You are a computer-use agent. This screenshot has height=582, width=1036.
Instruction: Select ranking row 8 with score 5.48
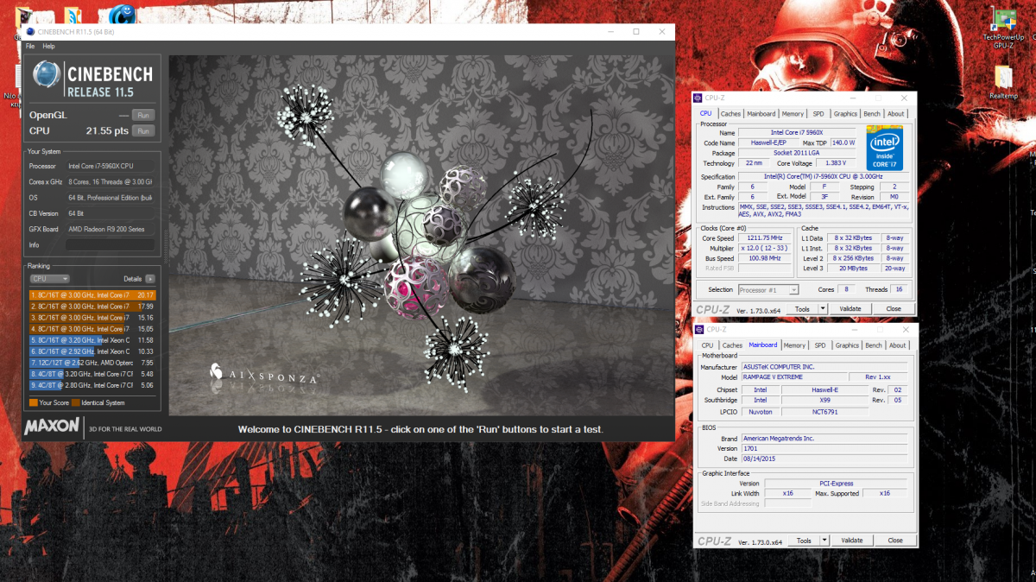point(92,374)
